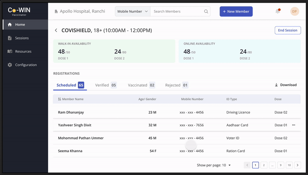Click the New Member button
Viewport: 308px width, 175px height.
[x=236, y=11]
